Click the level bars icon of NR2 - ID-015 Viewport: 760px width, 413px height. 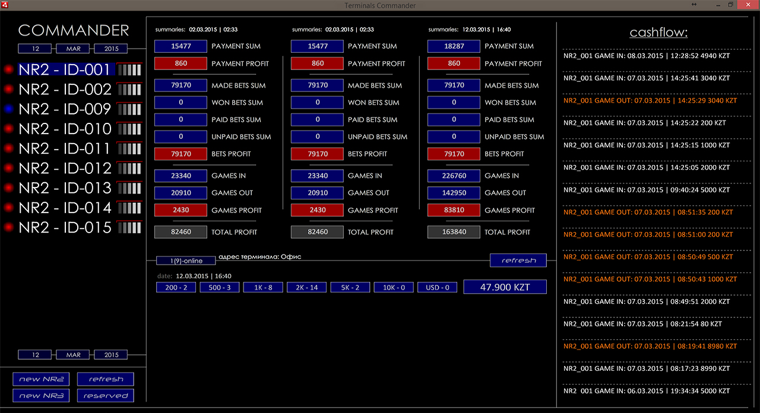coord(129,227)
